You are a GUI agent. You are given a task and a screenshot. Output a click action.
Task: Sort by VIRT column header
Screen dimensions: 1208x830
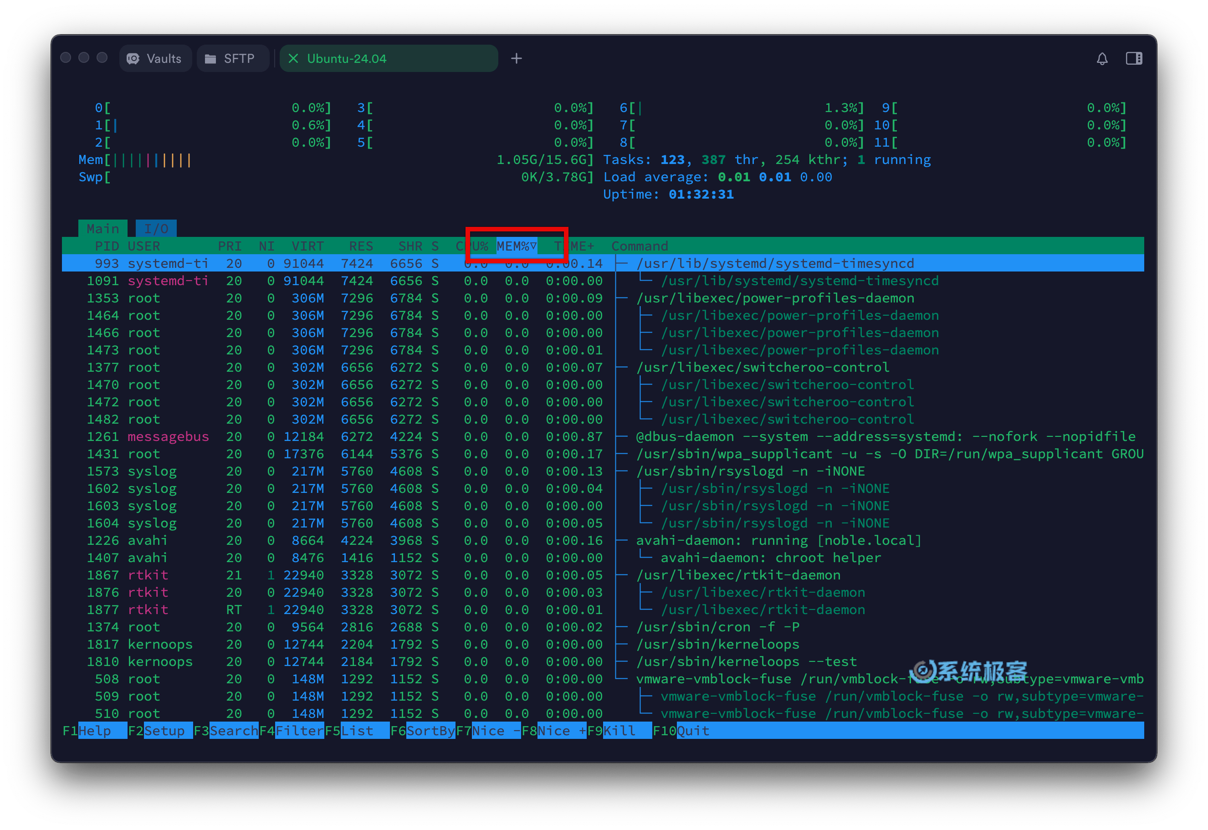[307, 246]
